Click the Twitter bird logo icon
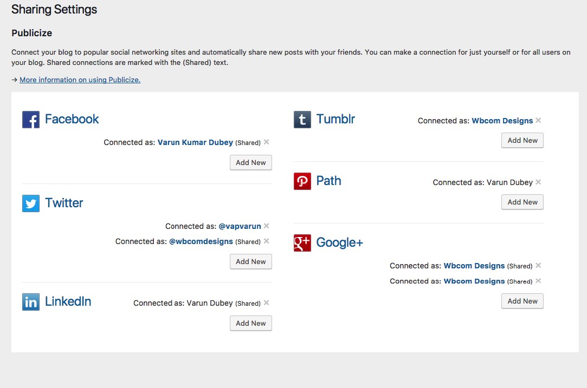The height and width of the screenshot is (388, 587). (31, 203)
